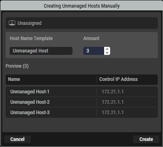163x147 pixels.
Task: Select the Unmanaged Host-1 name cell
Action: click(52, 92)
